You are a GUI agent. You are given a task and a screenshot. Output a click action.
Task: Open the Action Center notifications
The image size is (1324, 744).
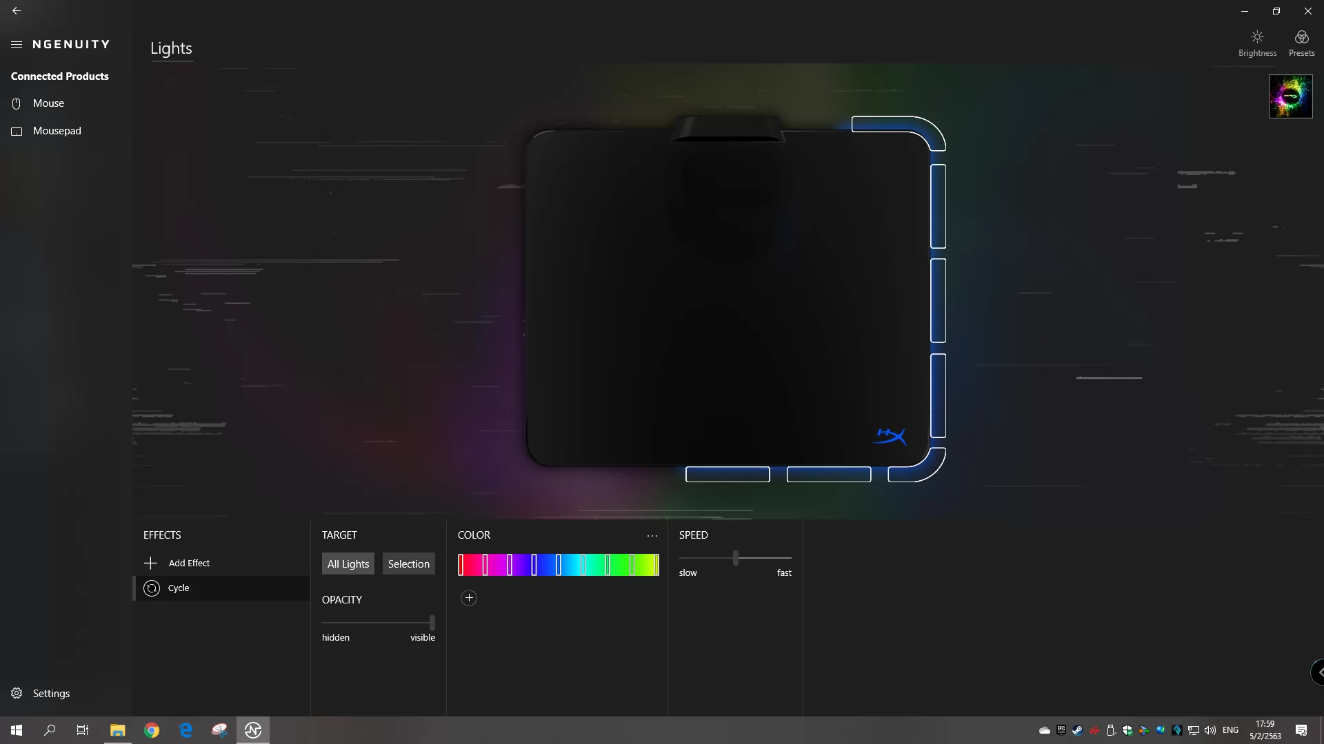(x=1301, y=730)
